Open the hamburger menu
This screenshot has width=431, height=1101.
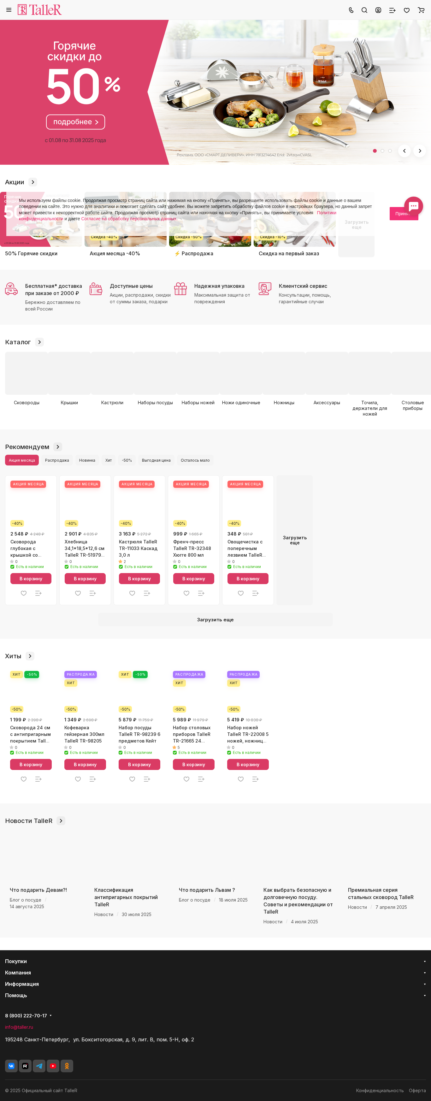(9, 10)
